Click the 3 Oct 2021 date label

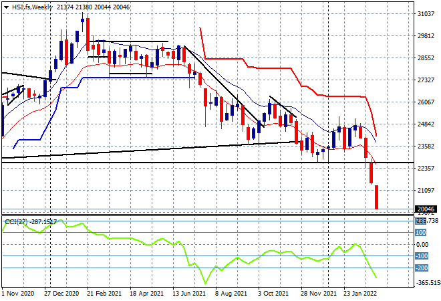coord(274,294)
